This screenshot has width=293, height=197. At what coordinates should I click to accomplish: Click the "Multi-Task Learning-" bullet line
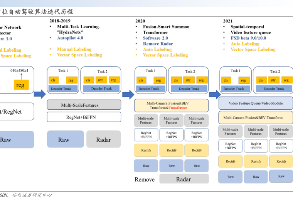click(x=79, y=27)
